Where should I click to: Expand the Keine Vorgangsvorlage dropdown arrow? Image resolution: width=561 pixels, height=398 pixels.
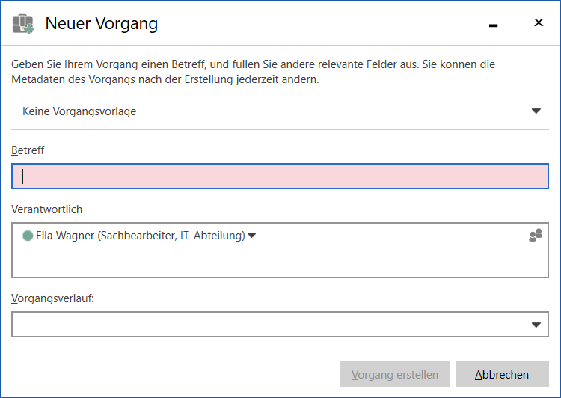(536, 111)
